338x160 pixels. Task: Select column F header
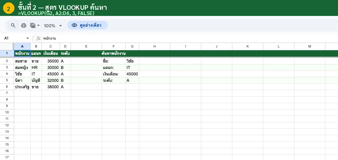click(114, 46)
